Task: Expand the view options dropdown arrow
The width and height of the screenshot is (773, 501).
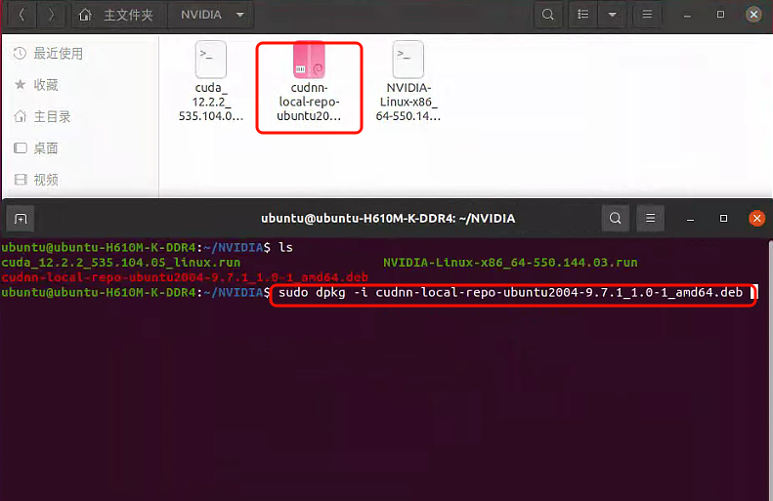Action: [x=612, y=15]
